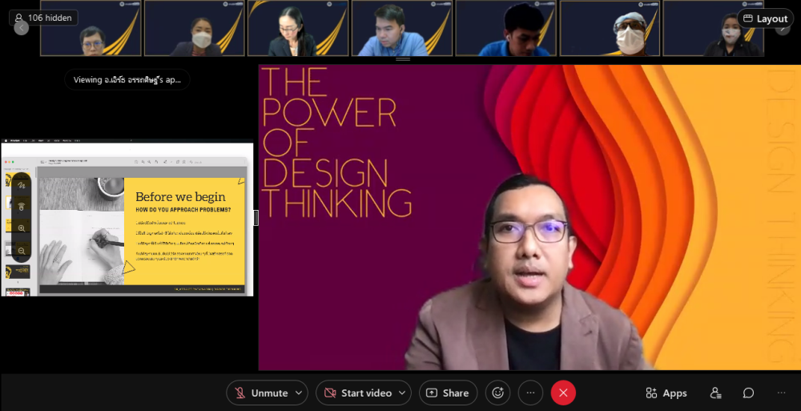Open the participants panel
This screenshot has height=411, width=801.
(x=715, y=393)
